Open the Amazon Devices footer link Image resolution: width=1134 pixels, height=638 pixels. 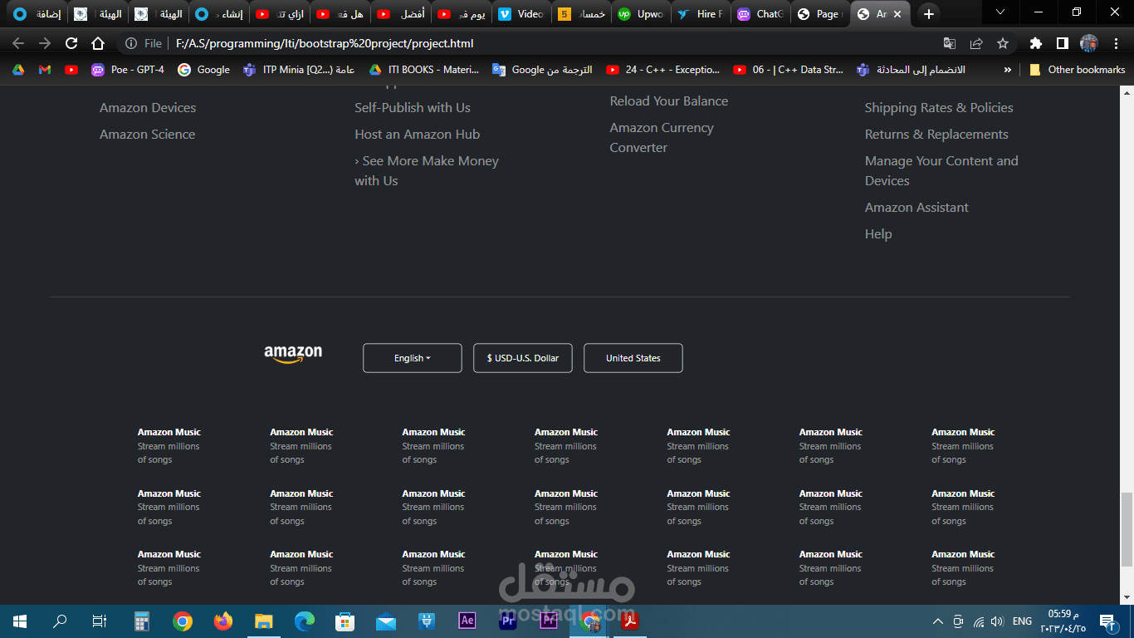pos(148,108)
